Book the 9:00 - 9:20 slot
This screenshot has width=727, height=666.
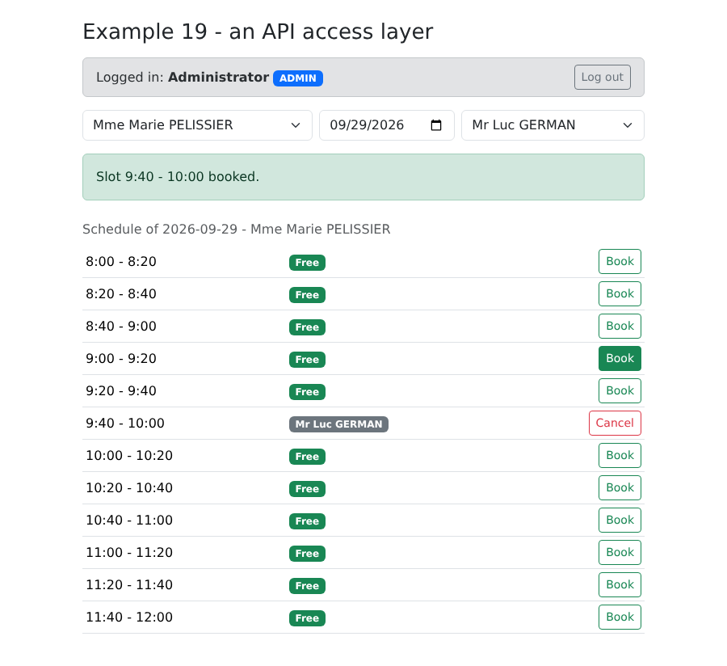tap(620, 359)
